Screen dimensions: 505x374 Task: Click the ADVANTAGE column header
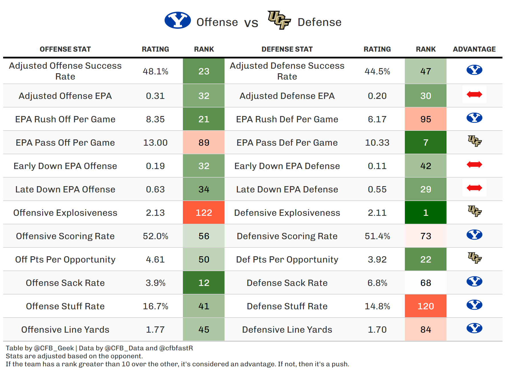[474, 49]
